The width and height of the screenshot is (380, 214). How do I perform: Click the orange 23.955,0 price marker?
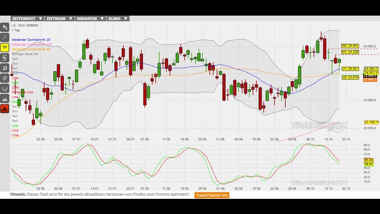click(x=370, y=79)
